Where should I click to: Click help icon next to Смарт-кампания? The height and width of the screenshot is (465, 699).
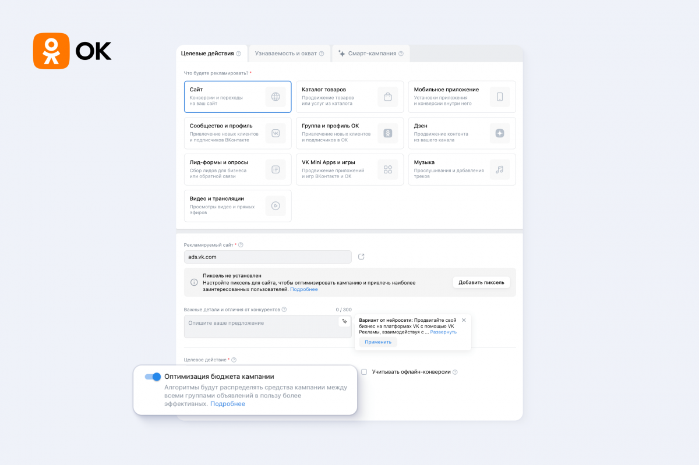pos(401,54)
